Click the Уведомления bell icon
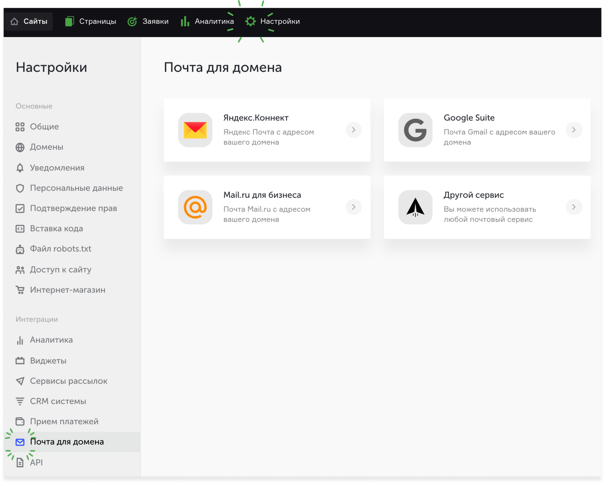 pyautogui.click(x=20, y=168)
